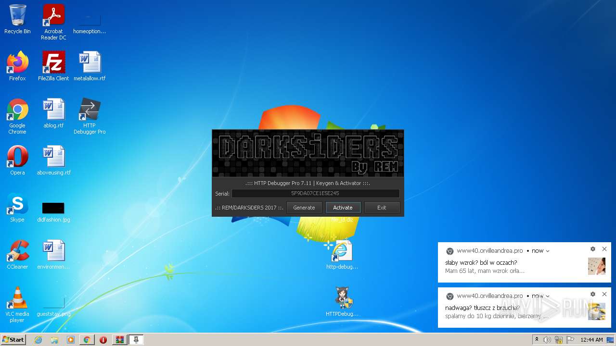Select the ablog.rtf document icon
The image size is (616, 346).
(53, 113)
